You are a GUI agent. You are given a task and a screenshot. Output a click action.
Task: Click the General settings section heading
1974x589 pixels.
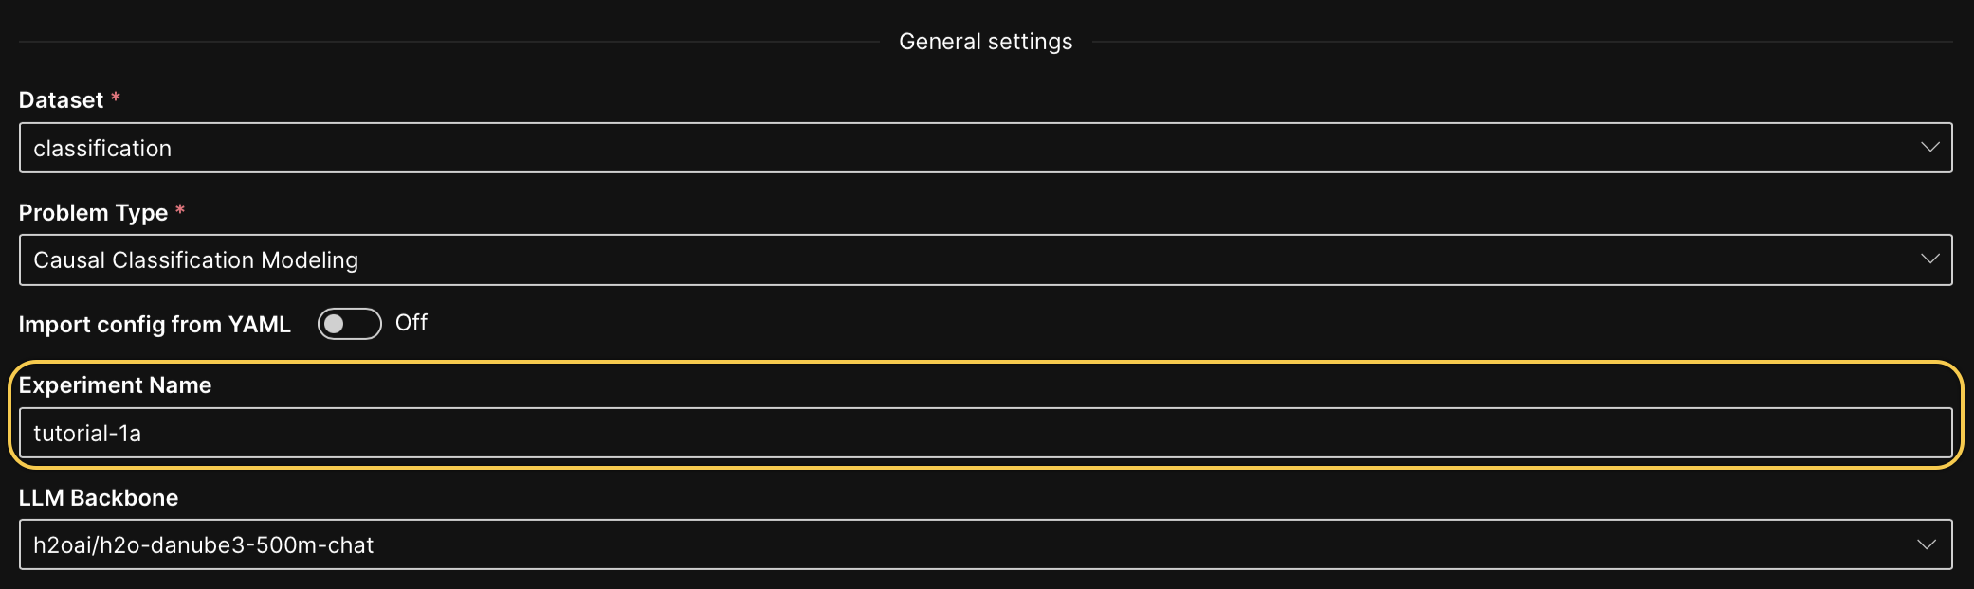(x=986, y=42)
